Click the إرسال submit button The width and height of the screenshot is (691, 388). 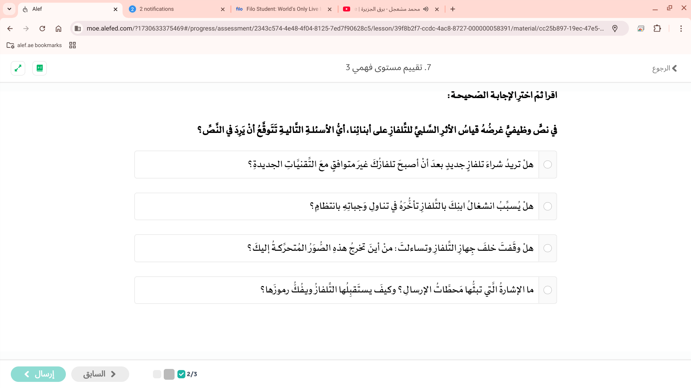(x=39, y=374)
